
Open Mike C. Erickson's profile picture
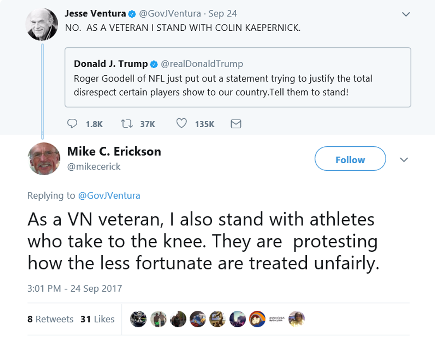44,159
